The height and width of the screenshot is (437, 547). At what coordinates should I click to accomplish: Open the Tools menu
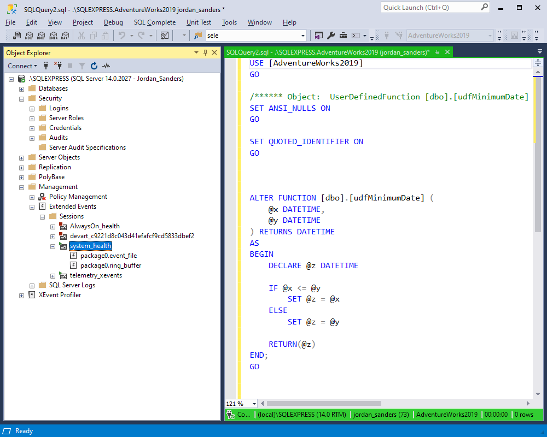pyautogui.click(x=229, y=22)
